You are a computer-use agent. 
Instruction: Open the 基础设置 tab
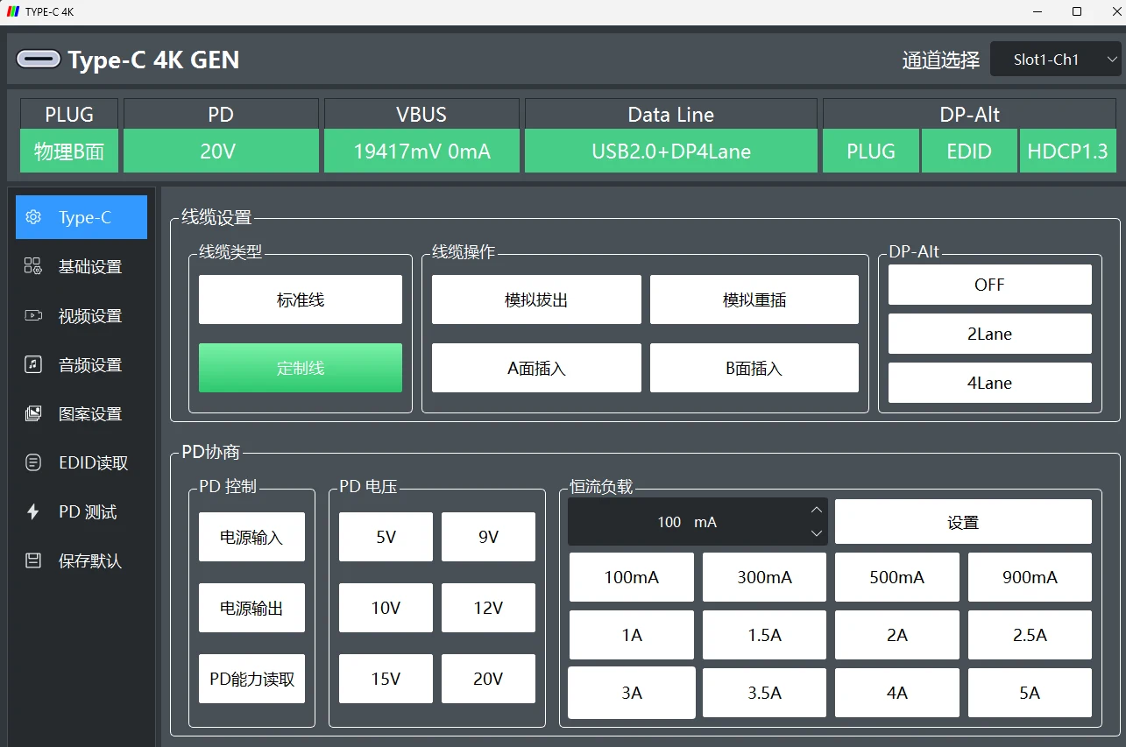[81, 266]
